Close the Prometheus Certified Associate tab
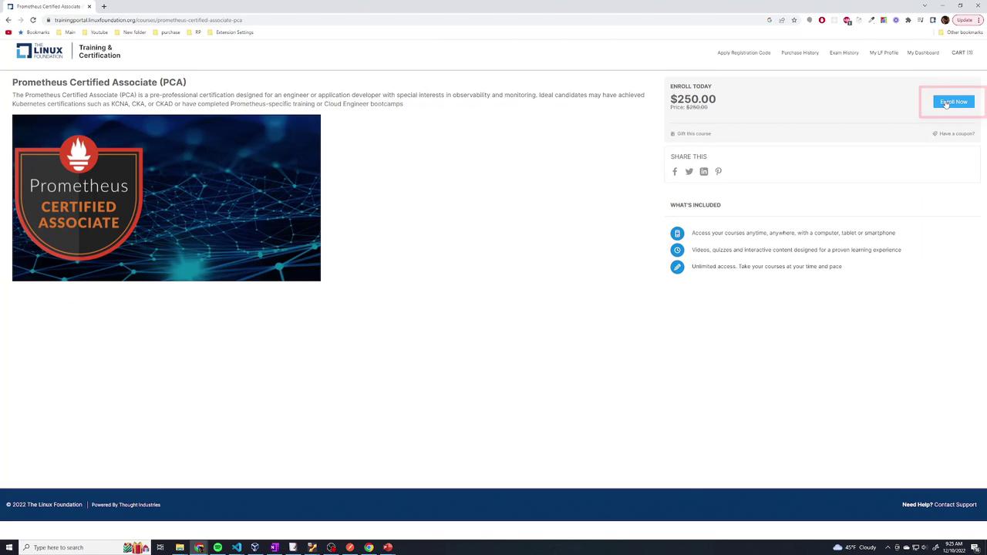987x555 pixels. pyautogui.click(x=90, y=6)
